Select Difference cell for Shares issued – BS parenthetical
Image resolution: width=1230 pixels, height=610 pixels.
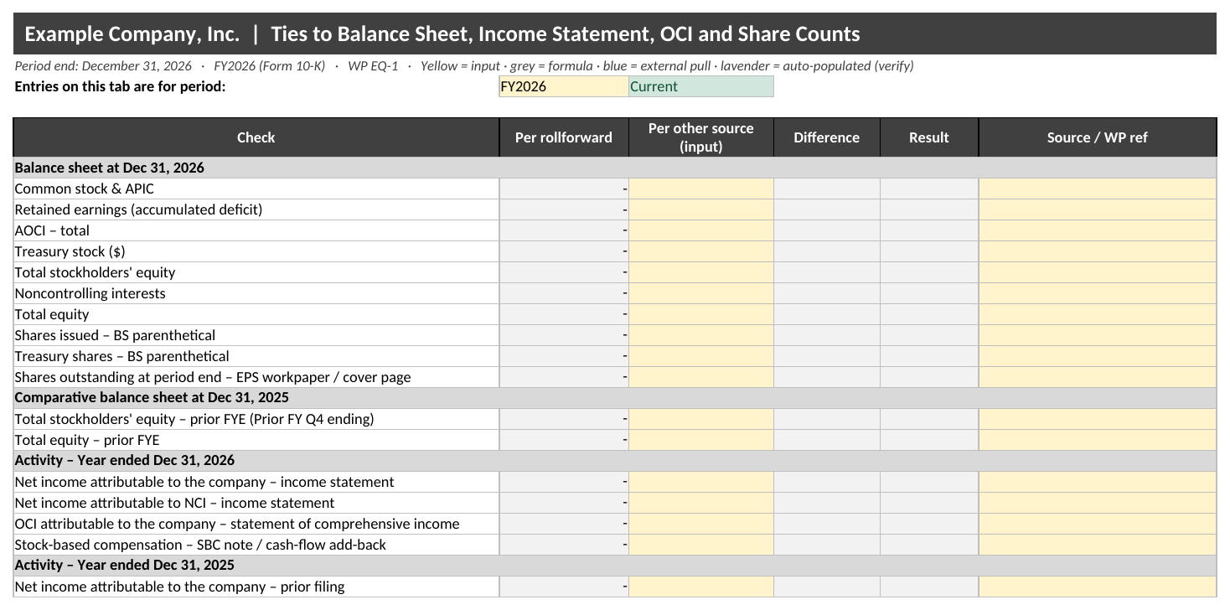(827, 335)
